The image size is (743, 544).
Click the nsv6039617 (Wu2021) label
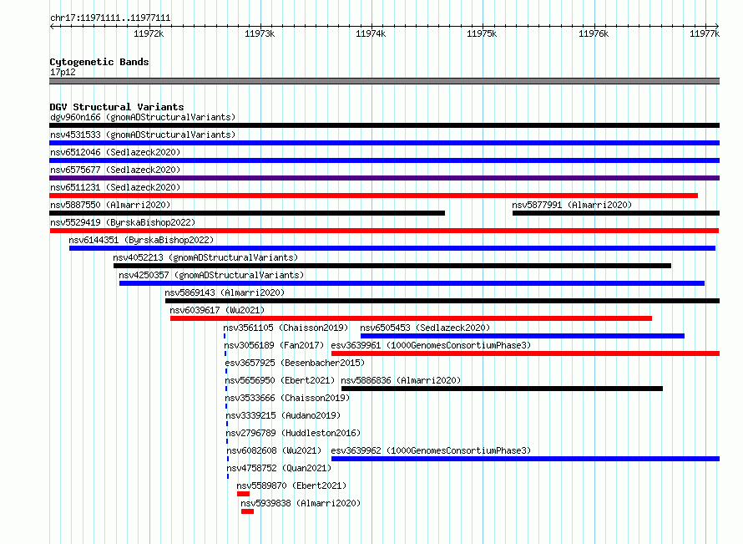pyautogui.click(x=217, y=310)
